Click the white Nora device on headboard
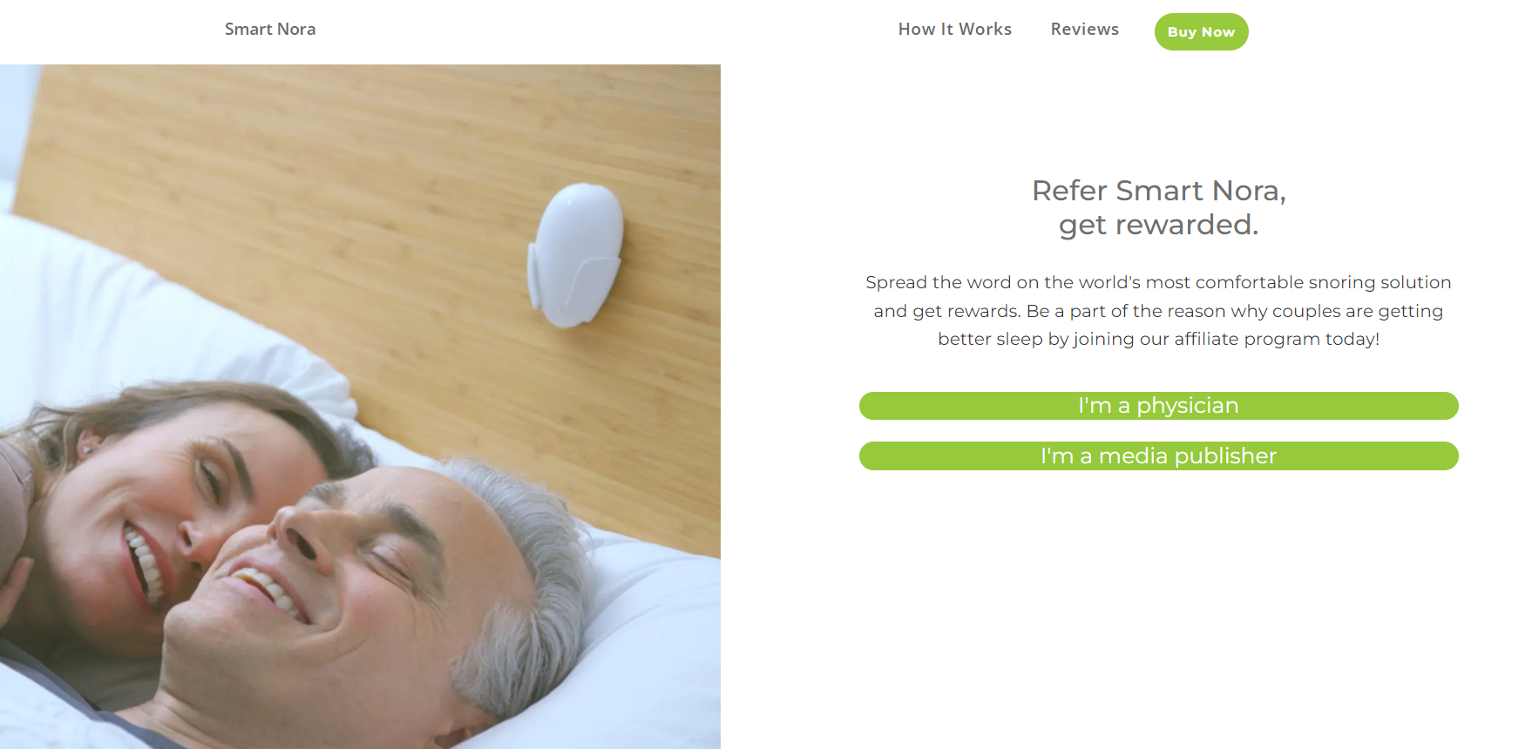 point(575,254)
